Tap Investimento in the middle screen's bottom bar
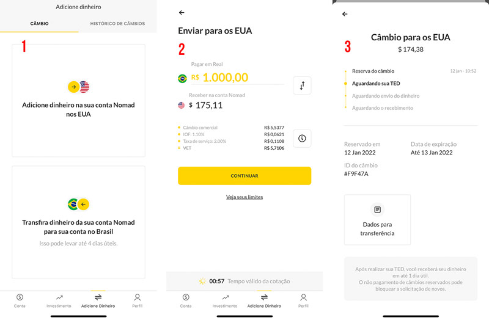This screenshot has width=489, height=320. click(x=225, y=300)
